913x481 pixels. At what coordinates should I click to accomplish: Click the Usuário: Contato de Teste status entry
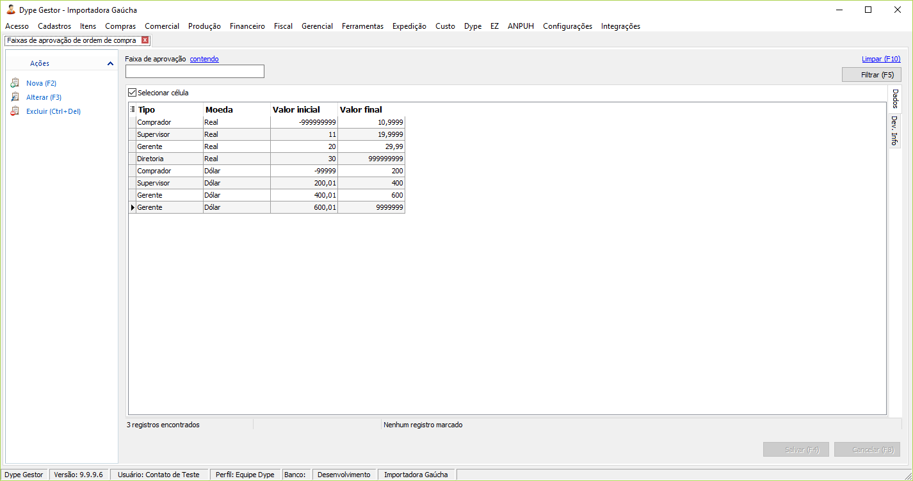click(x=159, y=475)
